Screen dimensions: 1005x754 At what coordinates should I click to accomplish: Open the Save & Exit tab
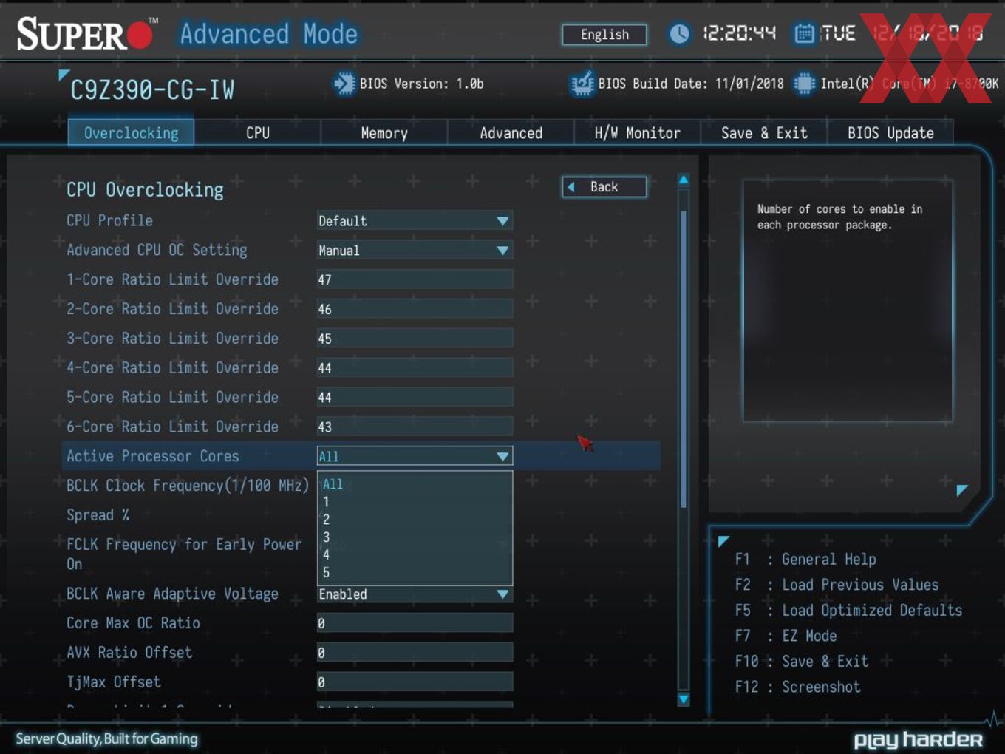tap(764, 133)
